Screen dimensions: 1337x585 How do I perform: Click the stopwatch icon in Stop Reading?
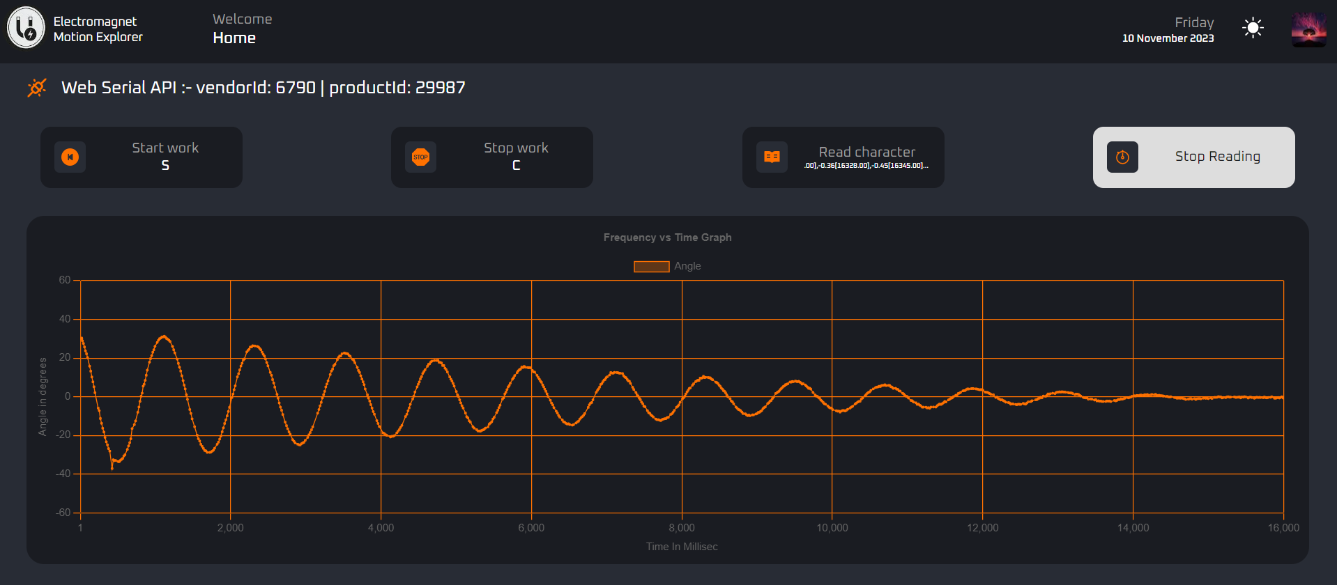point(1122,157)
